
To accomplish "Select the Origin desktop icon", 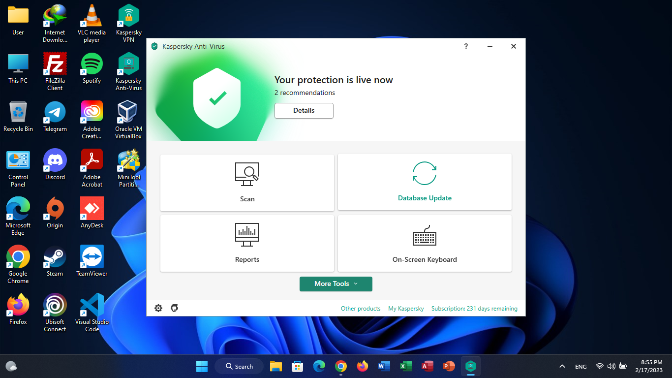I will click(55, 213).
